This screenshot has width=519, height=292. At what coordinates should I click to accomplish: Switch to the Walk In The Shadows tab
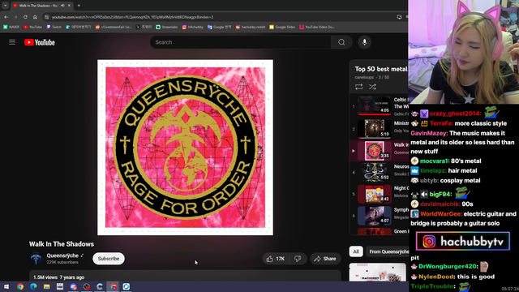pos(39,6)
